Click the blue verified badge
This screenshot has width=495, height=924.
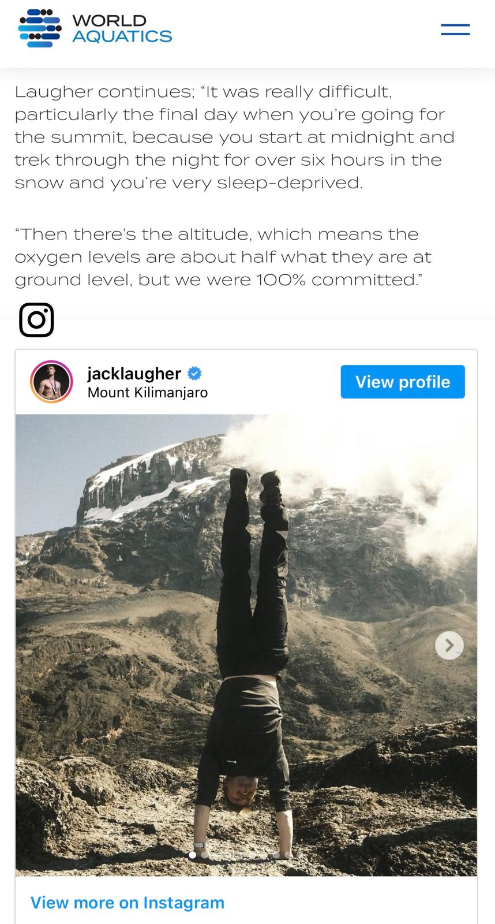(195, 373)
